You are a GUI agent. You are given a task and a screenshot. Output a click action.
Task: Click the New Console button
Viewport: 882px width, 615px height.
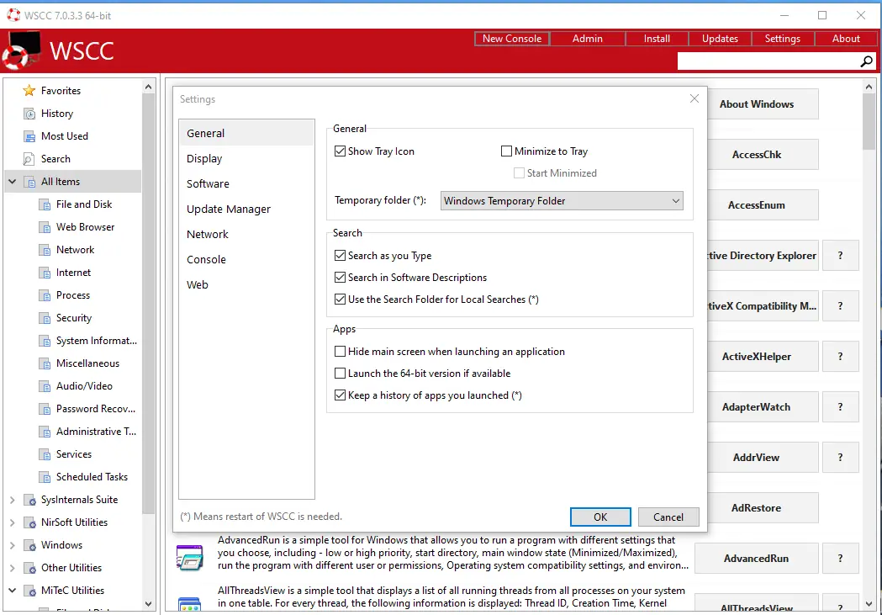[x=512, y=38]
